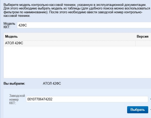Click the АТОЛ 42ФС text beside Вы выбрали
Screen dimensions: 151x118
(x=52, y=83)
